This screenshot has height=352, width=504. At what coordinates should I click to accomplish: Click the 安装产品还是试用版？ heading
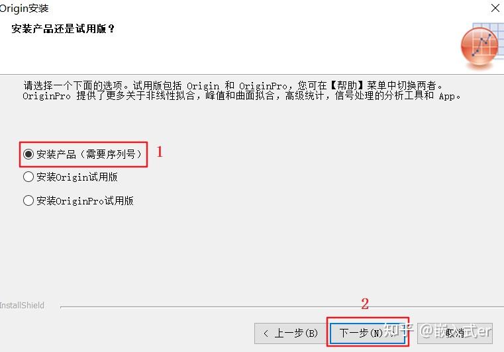(x=63, y=28)
